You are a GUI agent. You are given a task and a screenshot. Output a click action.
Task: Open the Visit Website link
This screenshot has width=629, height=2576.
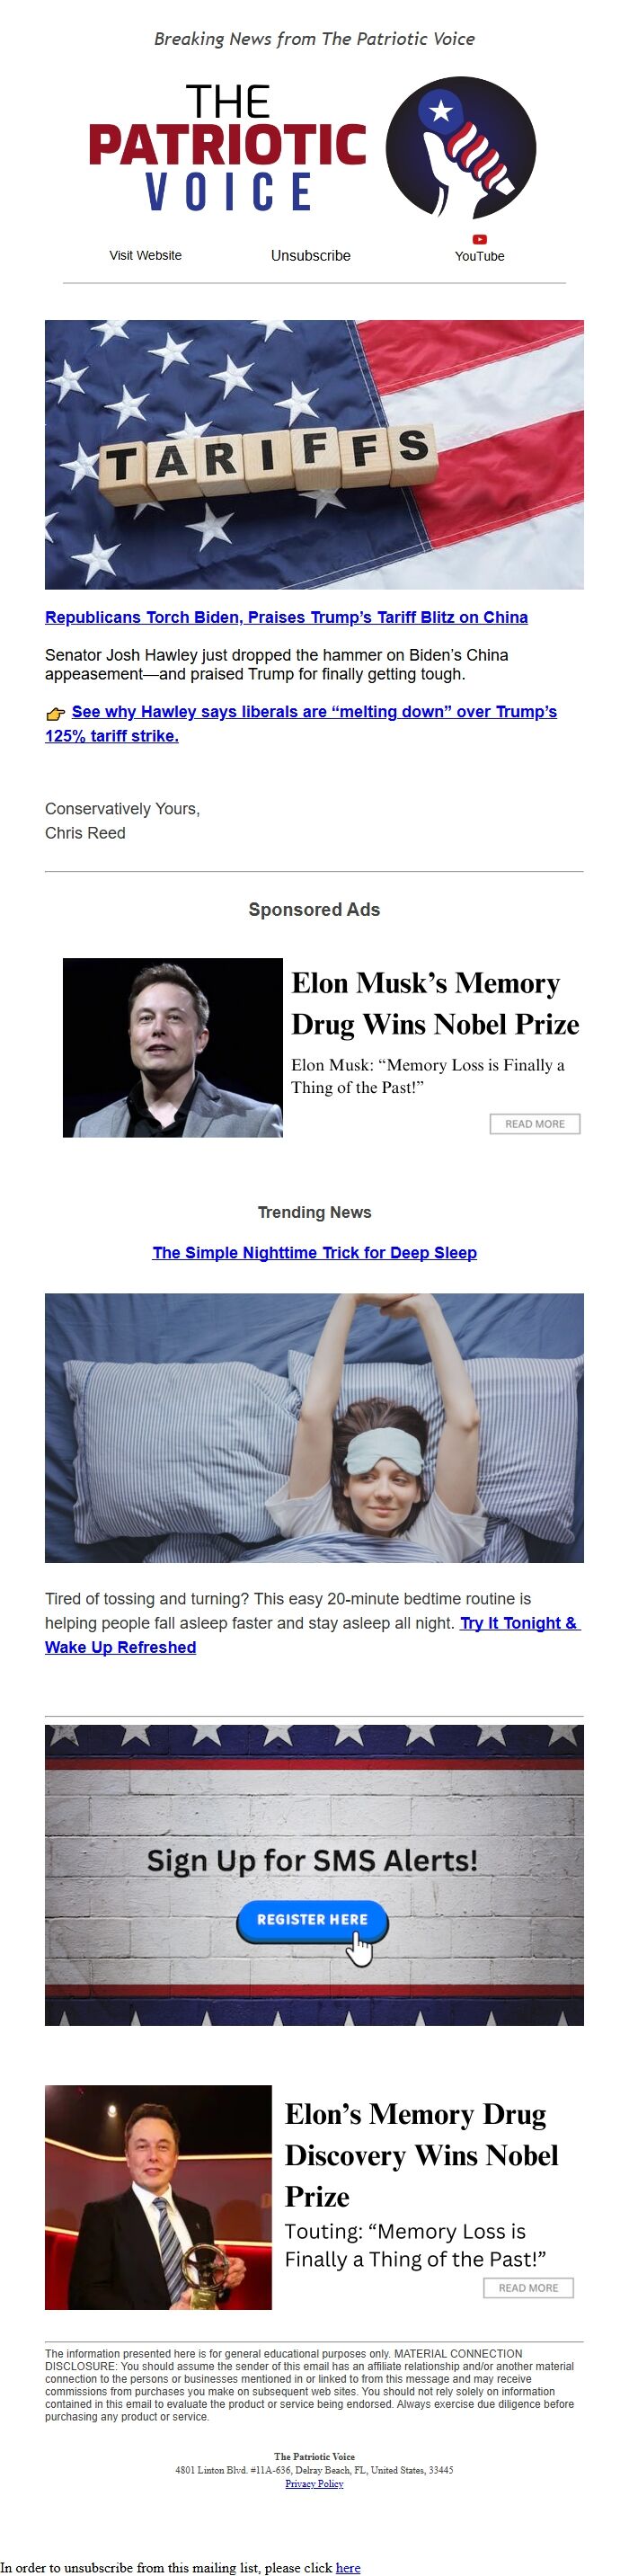click(146, 255)
